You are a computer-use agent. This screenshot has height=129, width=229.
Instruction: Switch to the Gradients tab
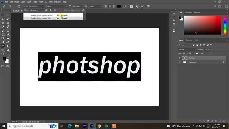click(x=188, y=13)
